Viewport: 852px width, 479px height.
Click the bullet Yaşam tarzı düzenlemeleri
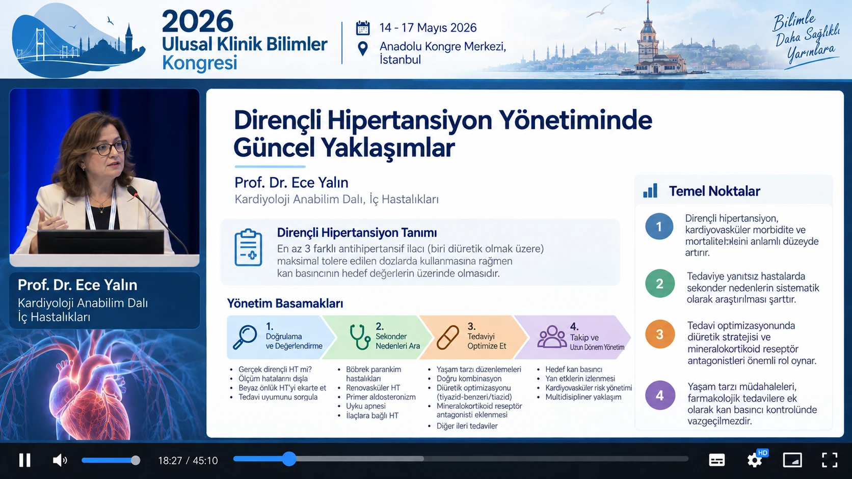click(x=478, y=369)
